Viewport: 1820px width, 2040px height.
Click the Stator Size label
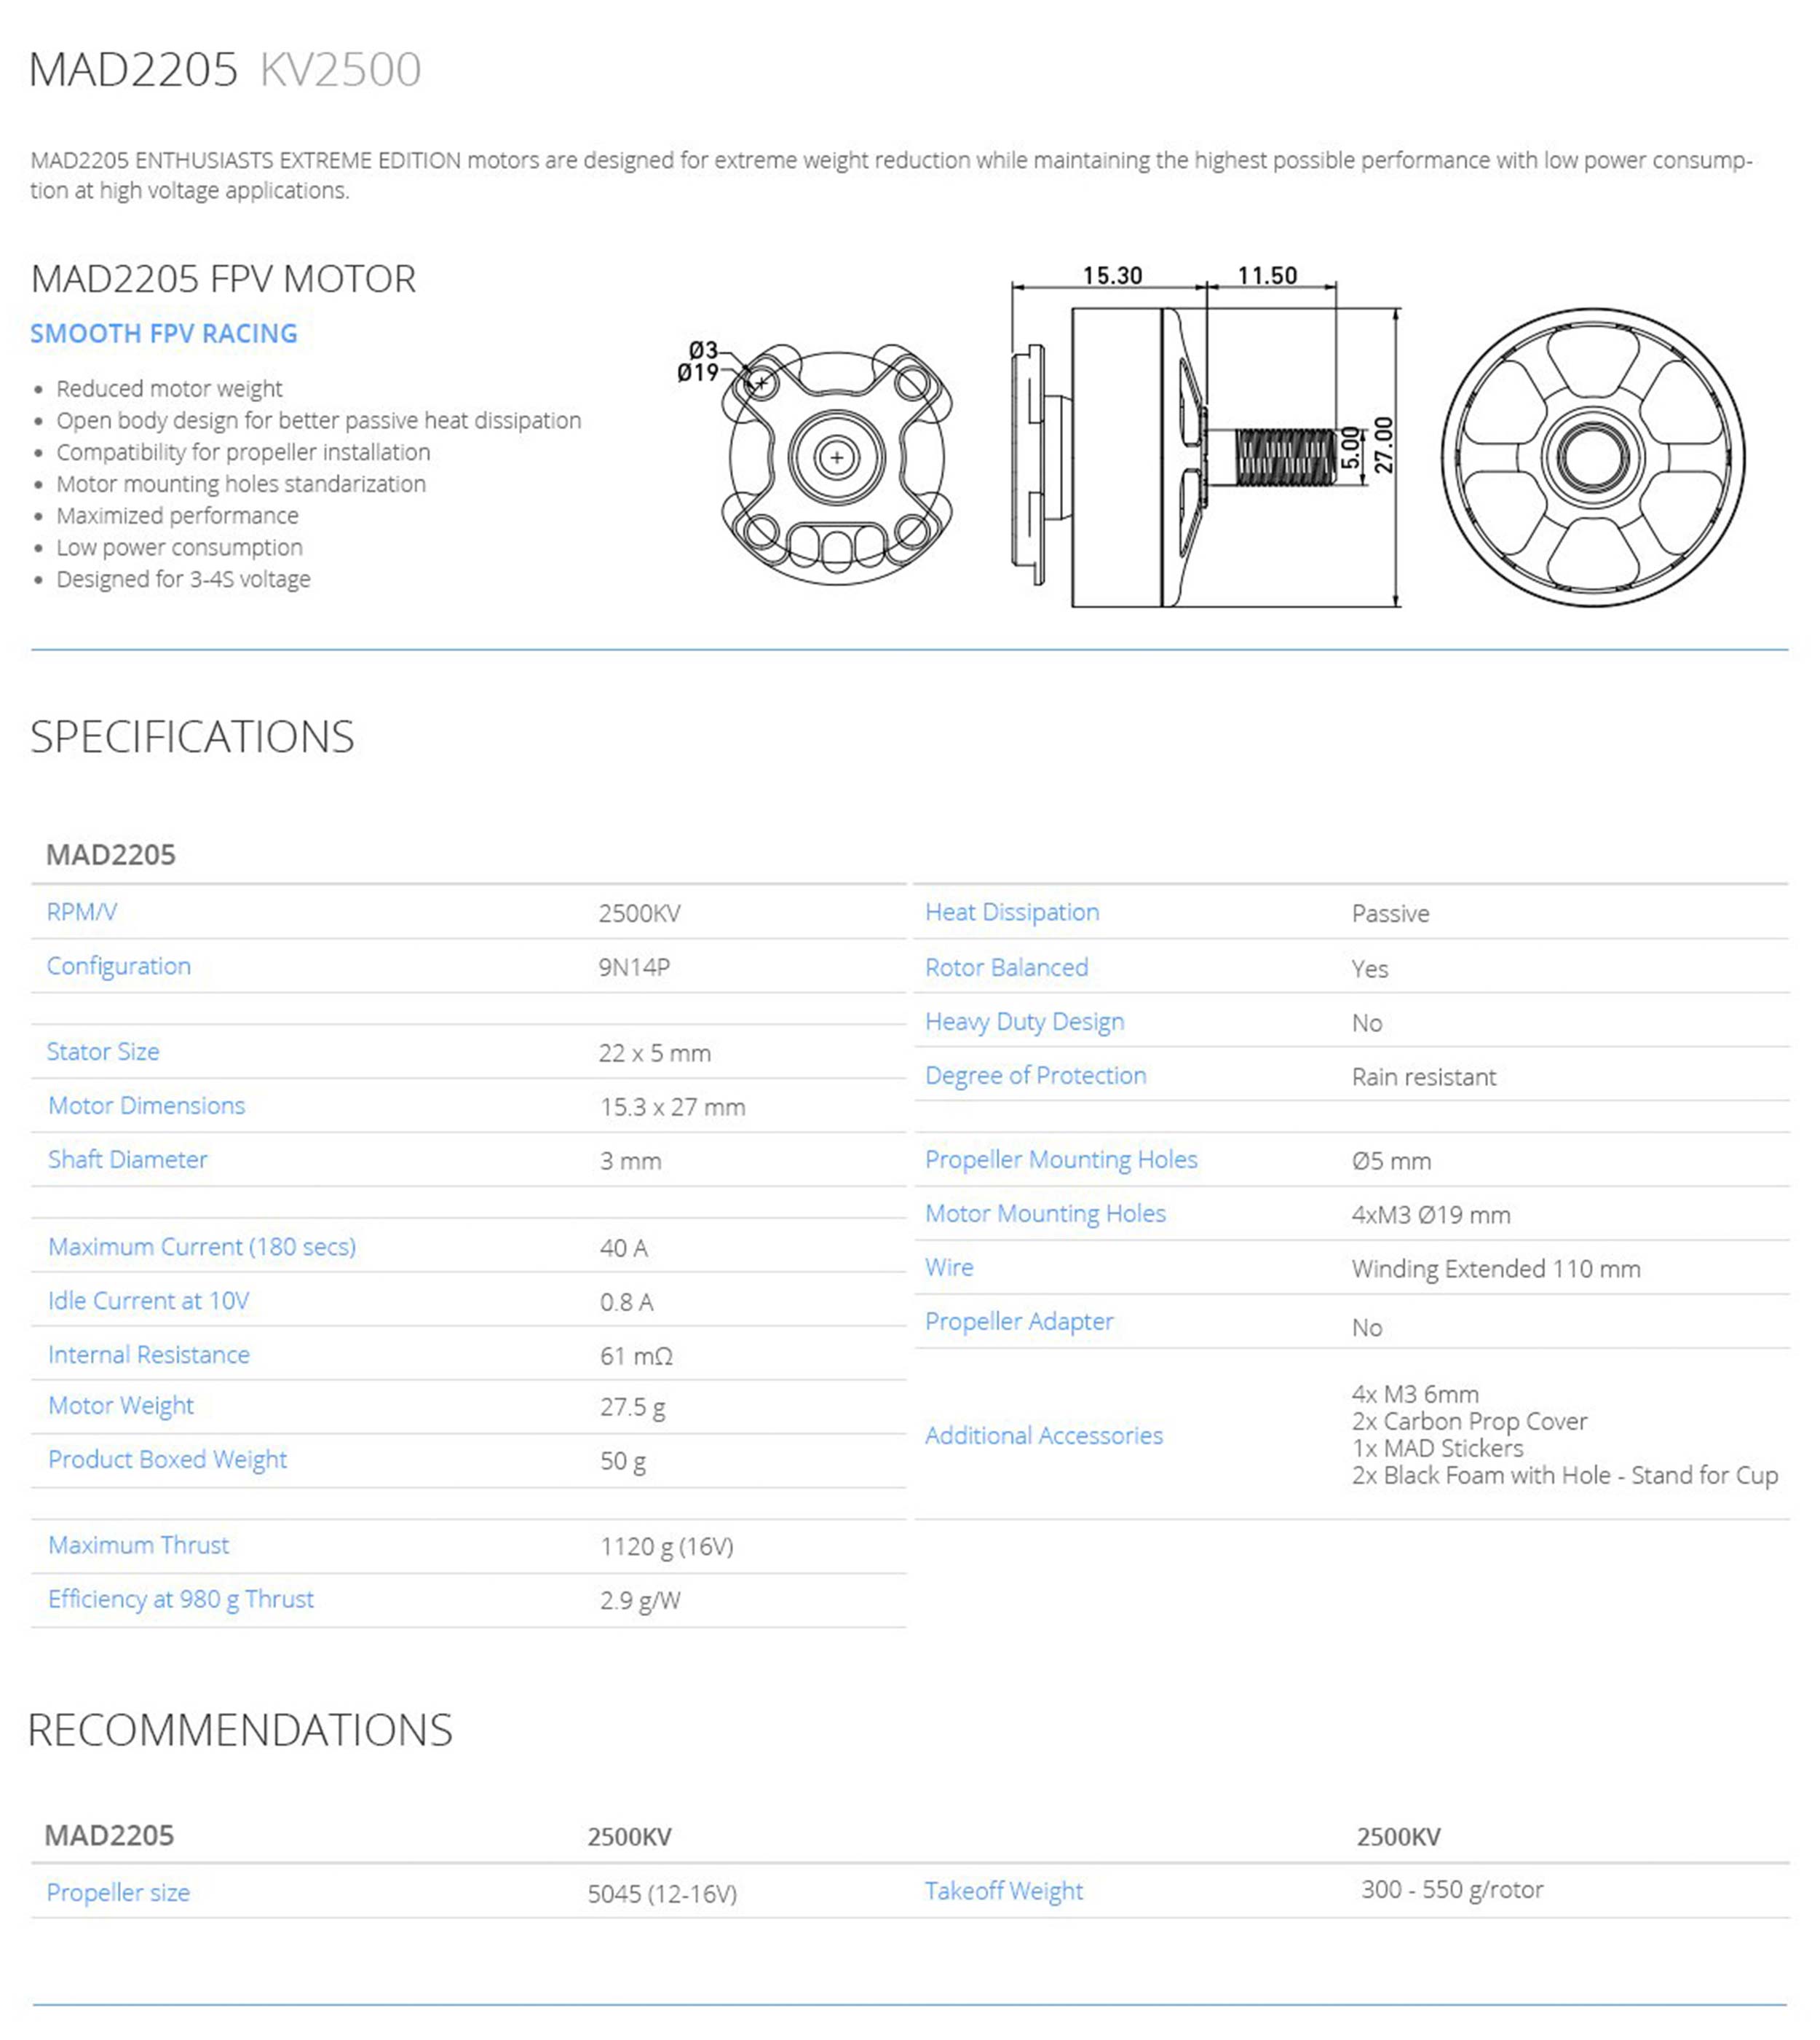tap(102, 1052)
